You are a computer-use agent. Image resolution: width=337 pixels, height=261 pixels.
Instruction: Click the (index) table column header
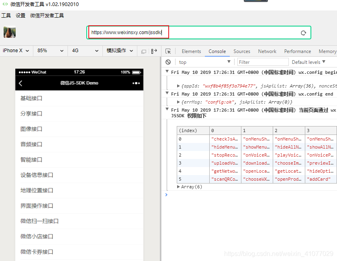193,130
